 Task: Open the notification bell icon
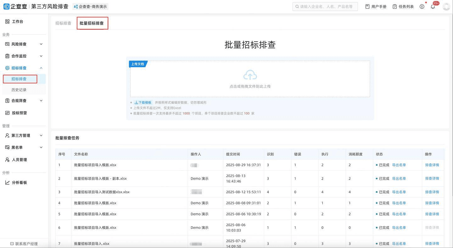click(433, 7)
